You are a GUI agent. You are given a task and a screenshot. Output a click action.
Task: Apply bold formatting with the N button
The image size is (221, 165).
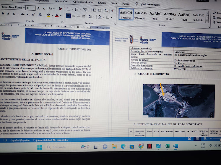point(3,14)
